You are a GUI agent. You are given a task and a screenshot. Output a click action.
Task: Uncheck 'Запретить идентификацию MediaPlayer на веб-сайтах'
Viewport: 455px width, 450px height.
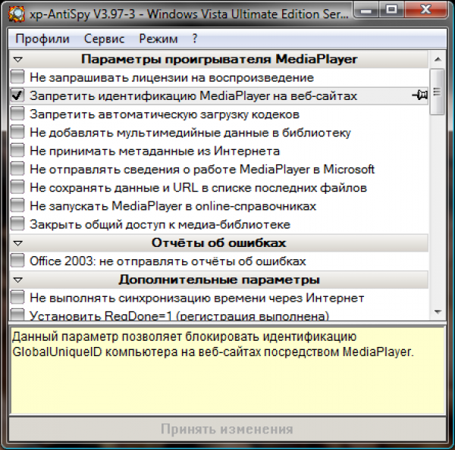[x=17, y=95]
